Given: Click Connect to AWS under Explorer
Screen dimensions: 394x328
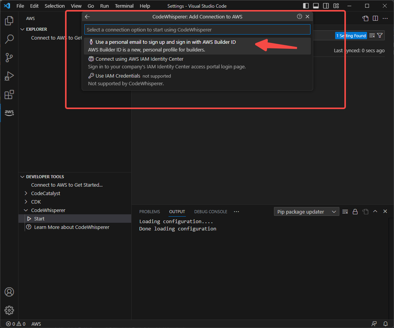Looking at the screenshot, I should click(x=56, y=38).
